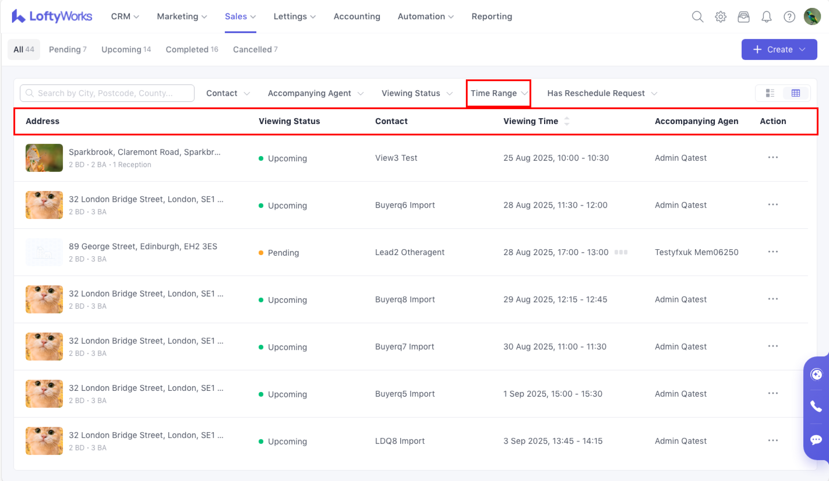The image size is (829, 481).
Task: Switch to card list view
Action: click(770, 93)
